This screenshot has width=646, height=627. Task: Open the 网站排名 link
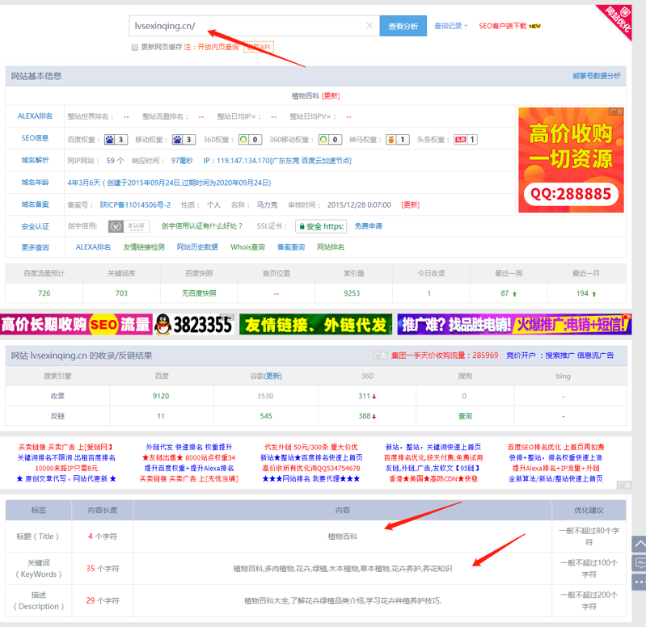(x=331, y=247)
